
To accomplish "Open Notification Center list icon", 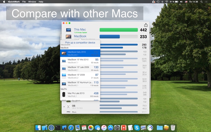I will (206, 2).
